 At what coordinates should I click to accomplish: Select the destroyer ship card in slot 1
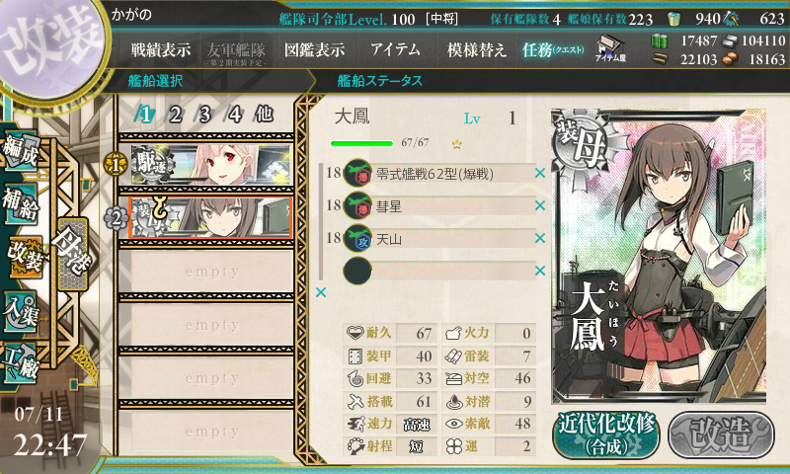tap(210, 165)
